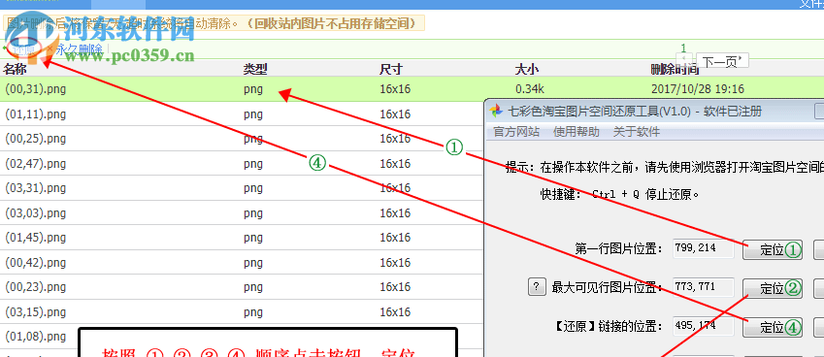Click the 永久删除 permanent delete link
824x357 pixels.
80,49
